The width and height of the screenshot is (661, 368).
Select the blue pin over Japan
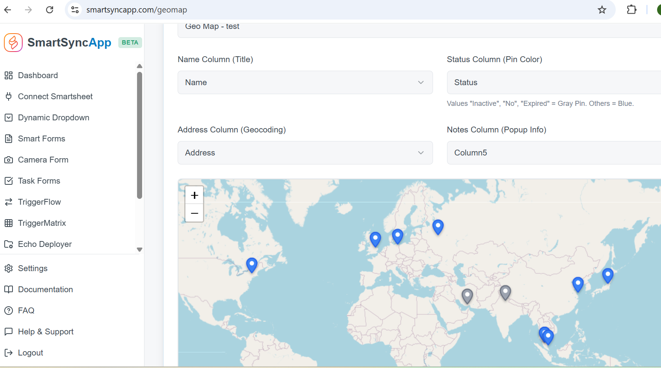pos(608,276)
